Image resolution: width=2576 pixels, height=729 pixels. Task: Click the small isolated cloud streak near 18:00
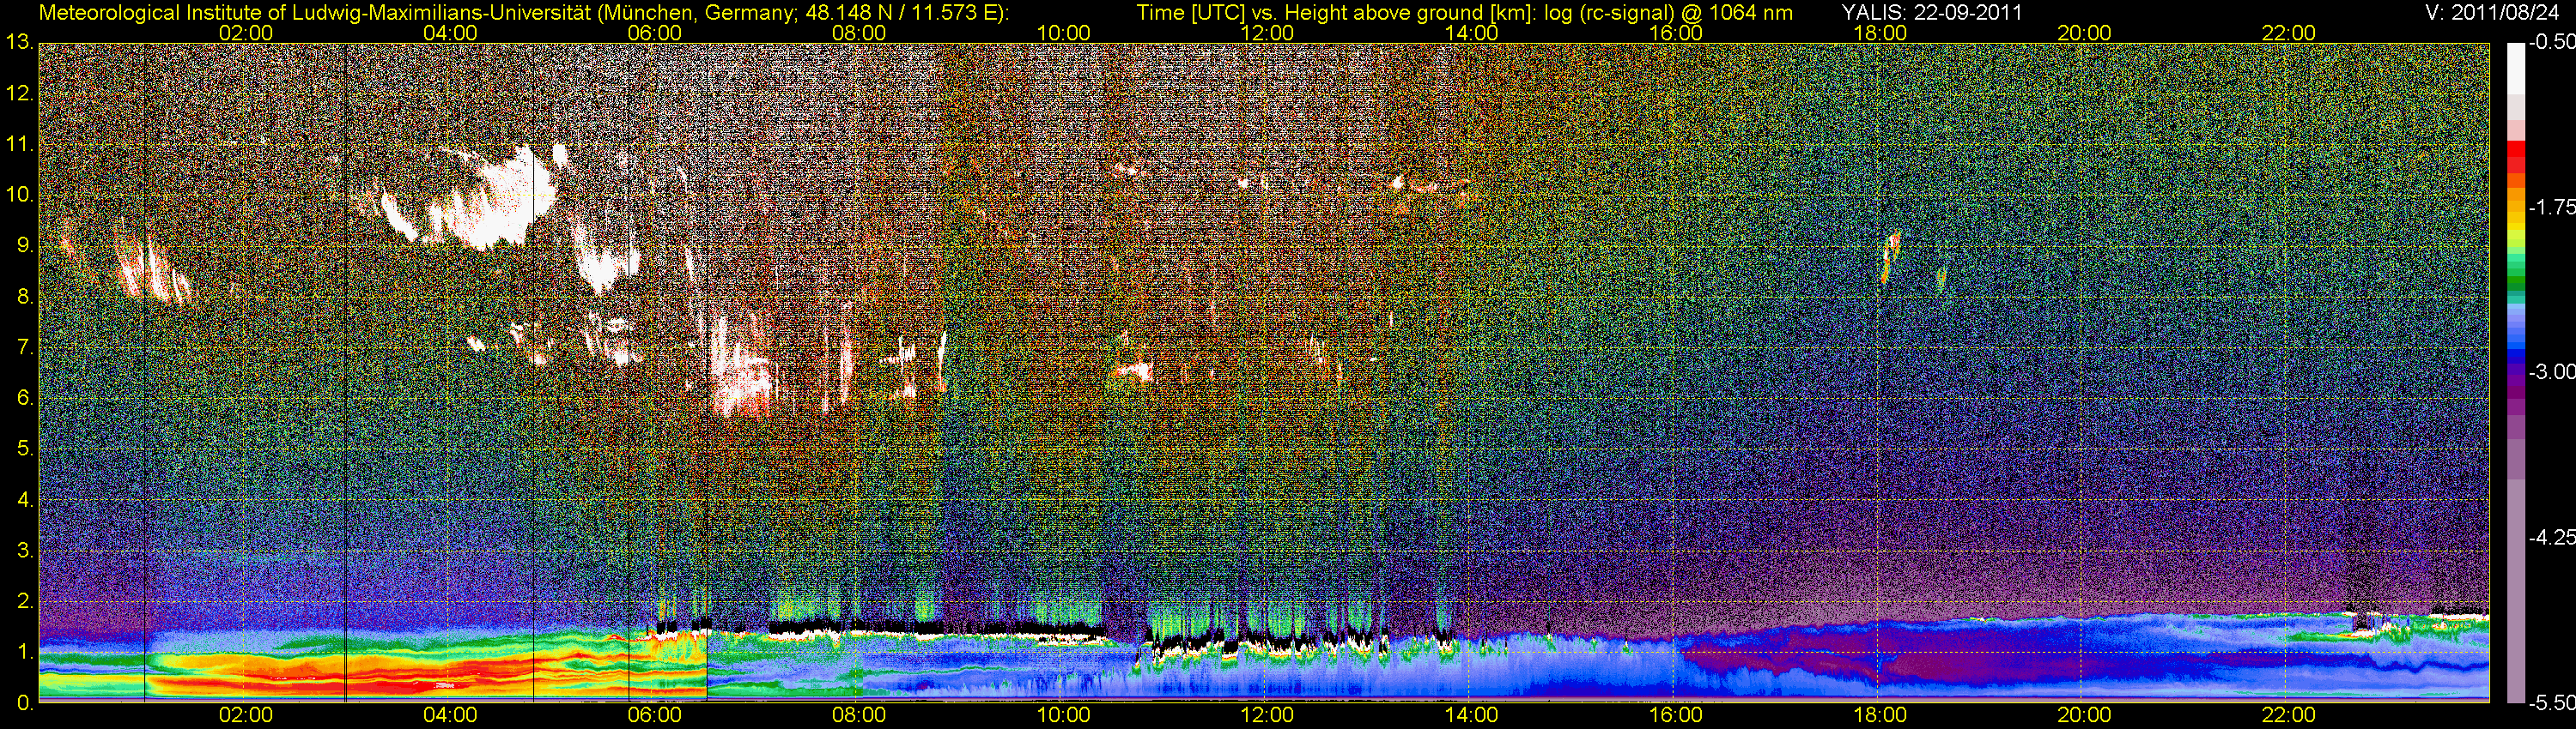pos(1890,256)
